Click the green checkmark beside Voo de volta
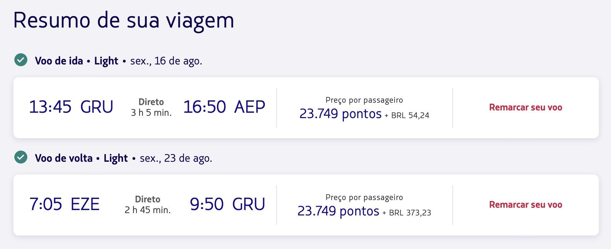 21,157
